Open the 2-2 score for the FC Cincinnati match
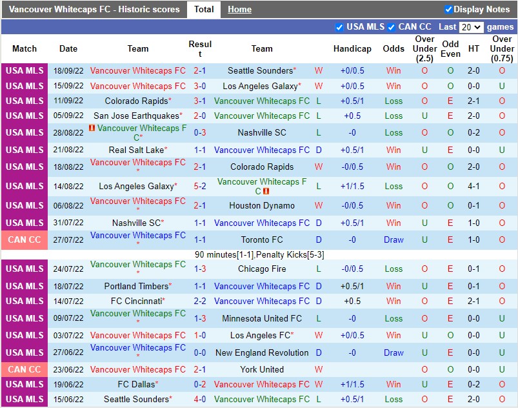The width and height of the screenshot is (518, 408). pyautogui.click(x=200, y=301)
